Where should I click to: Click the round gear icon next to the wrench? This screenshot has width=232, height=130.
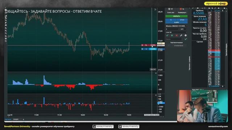pyautogui.click(x=186, y=35)
